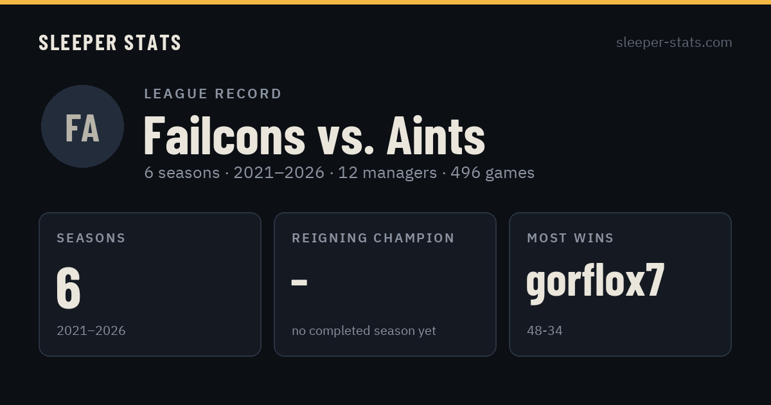Open the Most Wins card

coord(620,284)
